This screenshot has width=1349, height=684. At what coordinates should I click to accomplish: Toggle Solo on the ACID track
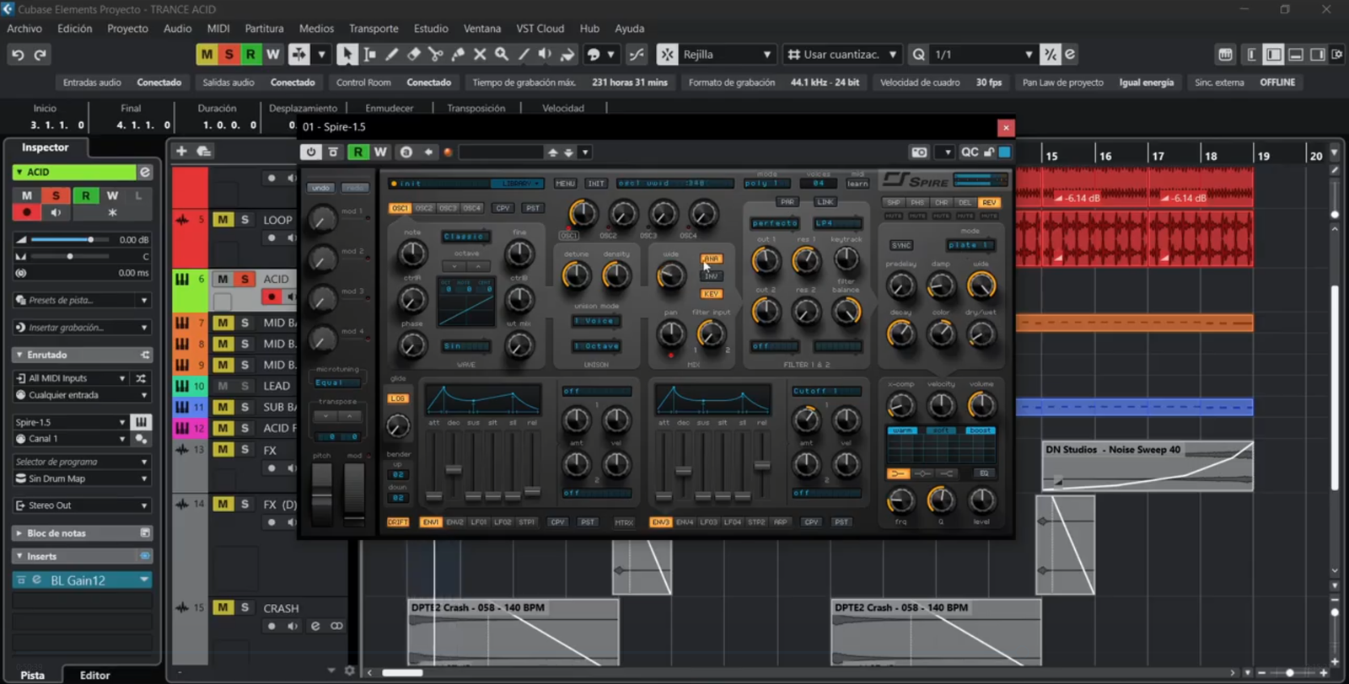(245, 279)
